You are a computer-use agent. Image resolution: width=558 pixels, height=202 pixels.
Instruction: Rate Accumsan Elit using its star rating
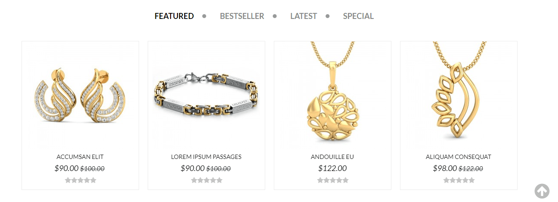(81, 180)
